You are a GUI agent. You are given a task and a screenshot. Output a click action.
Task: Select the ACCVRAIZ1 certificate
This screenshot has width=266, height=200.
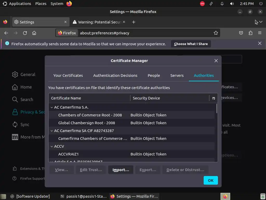pos(131,154)
